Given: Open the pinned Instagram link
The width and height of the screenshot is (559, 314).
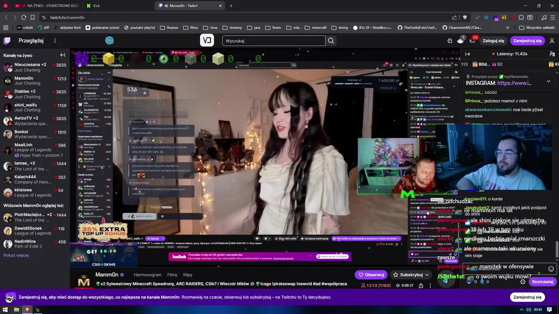Looking at the screenshot, I should tap(514, 83).
